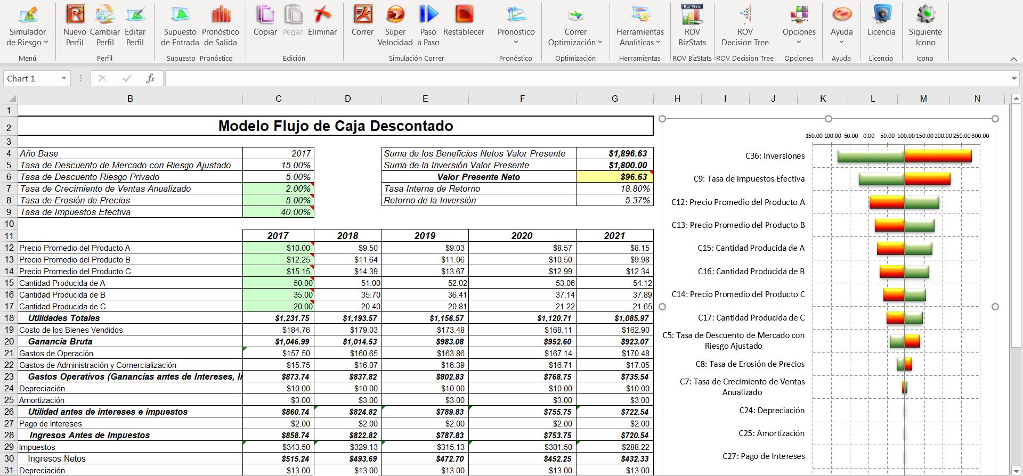Start Súper Velocidad simulation
Image resolution: width=1023 pixels, height=476 pixels.
tap(395, 26)
